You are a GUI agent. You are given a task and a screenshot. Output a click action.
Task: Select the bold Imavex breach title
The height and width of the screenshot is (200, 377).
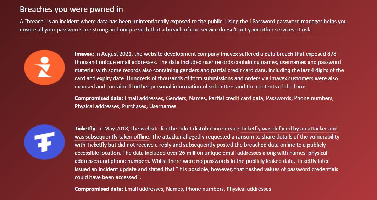[x=83, y=54]
